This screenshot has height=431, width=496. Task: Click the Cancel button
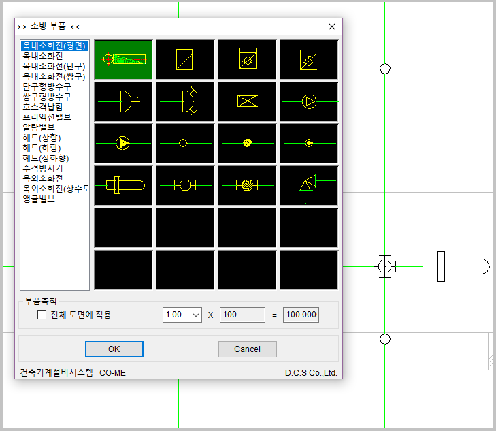tap(247, 349)
